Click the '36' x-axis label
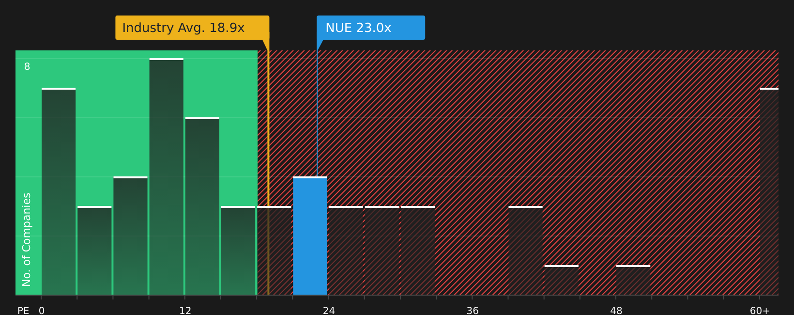 point(473,311)
